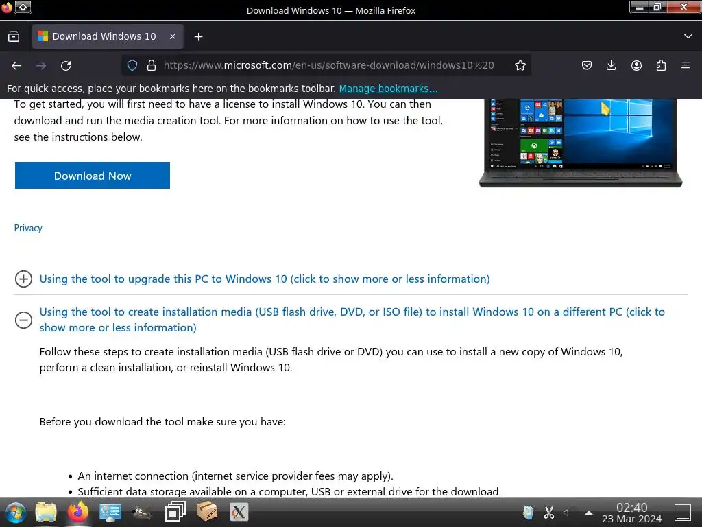The height and width of the screenshot is (527, 702).
Task: Click 'Using the tool to upgrade this PC' heading
Action: [x=265, y=279]
